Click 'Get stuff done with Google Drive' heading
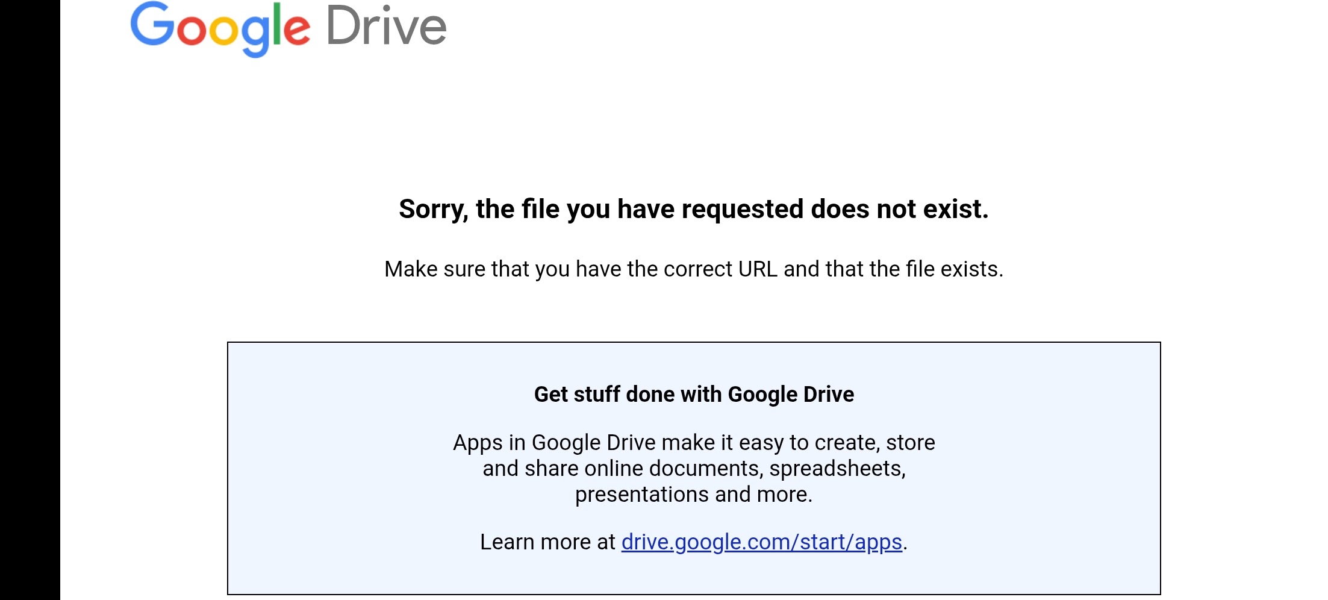This screenshot has height=600, width=1328. [694, 394]
